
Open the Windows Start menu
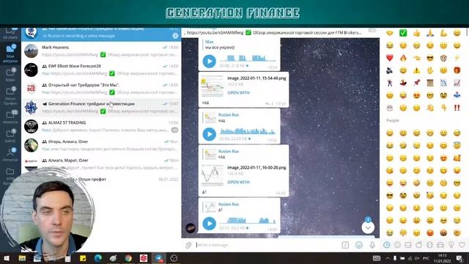coord(7,258)
